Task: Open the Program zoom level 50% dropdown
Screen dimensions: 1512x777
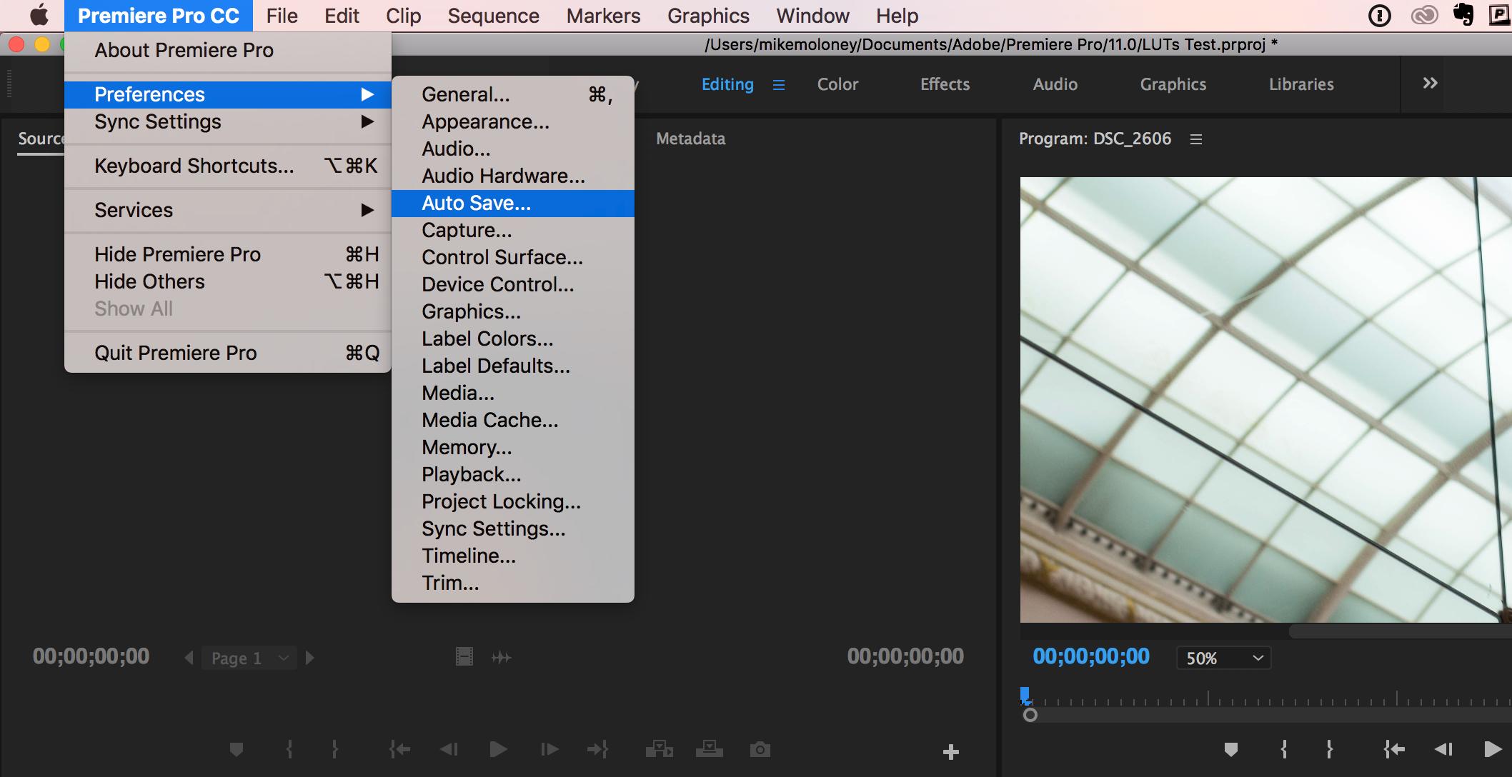Action: (1224, 658)
